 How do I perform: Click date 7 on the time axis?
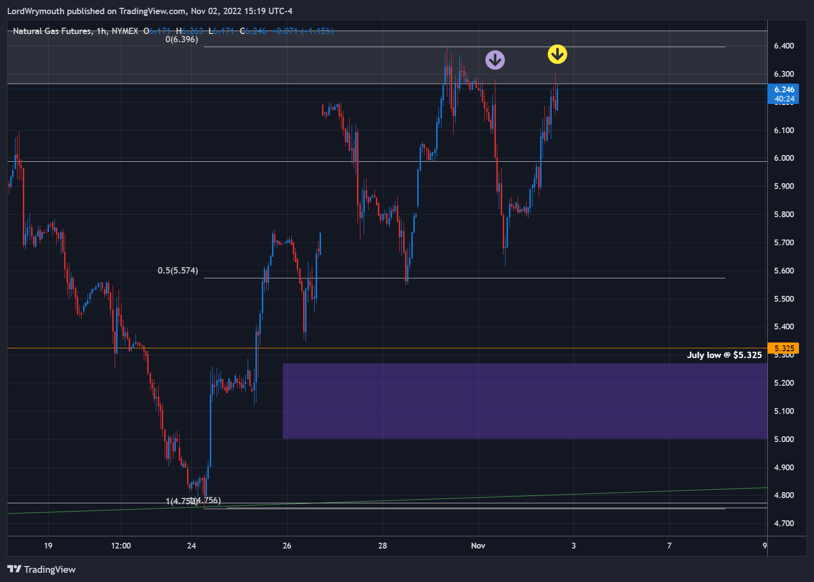click(x=669, y=546)
